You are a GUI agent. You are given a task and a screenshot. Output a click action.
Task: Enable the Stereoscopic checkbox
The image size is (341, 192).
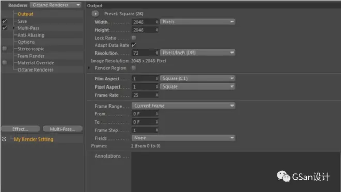click(4, 48)
